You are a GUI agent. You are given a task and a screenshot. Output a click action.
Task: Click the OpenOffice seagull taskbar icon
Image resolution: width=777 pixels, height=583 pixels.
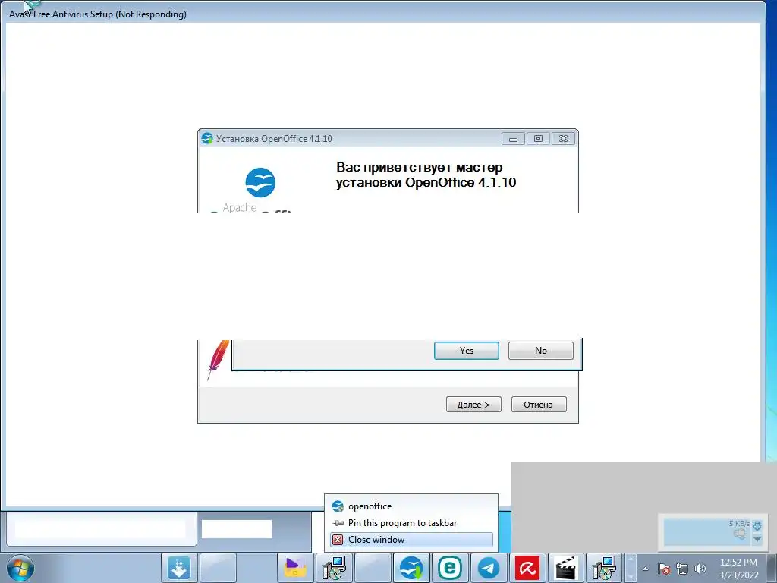(411, 568)
